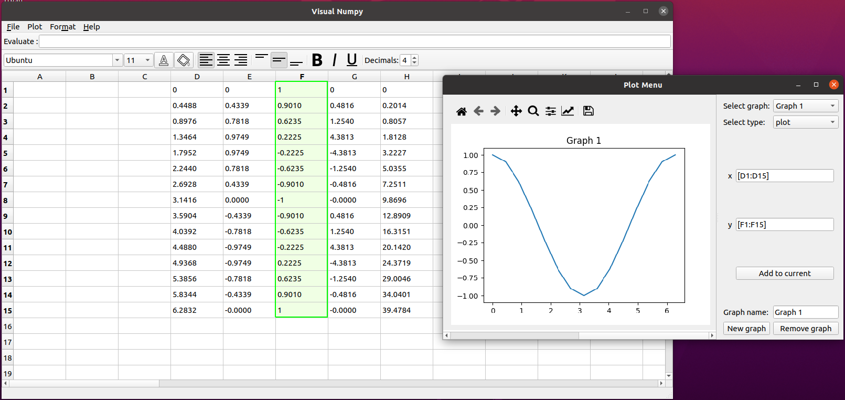The width and height of the screenshot is (845, 400).
Task: Click the cell background fill icon
Action: coord(184,60)
